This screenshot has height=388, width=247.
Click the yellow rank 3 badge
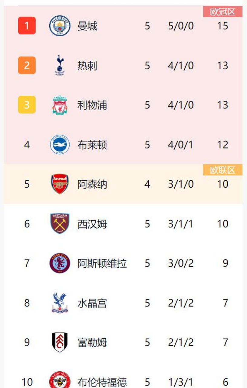(27, 105)
